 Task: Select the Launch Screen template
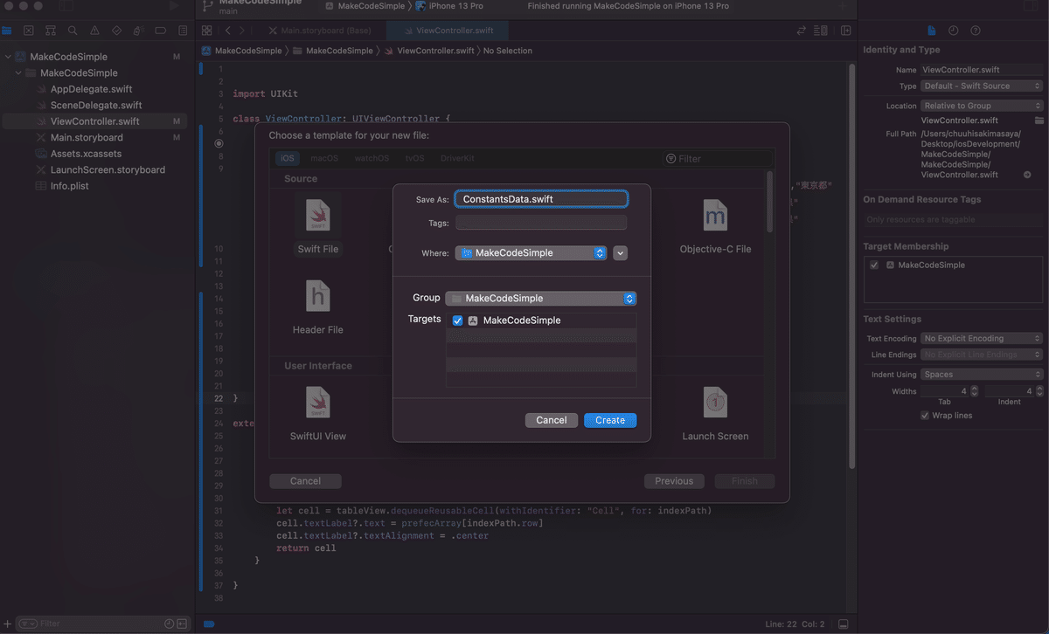tap(715, 412)
